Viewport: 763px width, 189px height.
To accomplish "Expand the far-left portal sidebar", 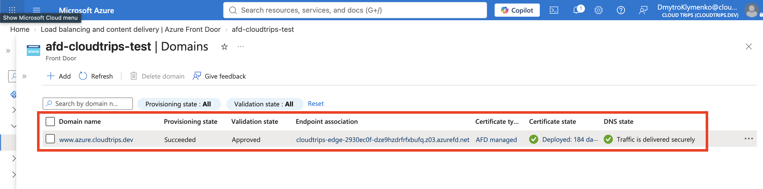I will point(8,51).
